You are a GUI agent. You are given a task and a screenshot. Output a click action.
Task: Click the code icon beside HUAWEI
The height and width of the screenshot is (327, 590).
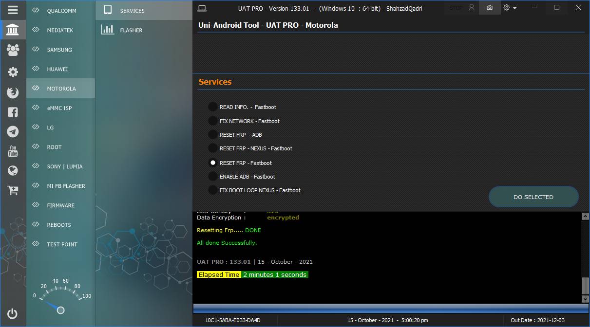point(36,69)
